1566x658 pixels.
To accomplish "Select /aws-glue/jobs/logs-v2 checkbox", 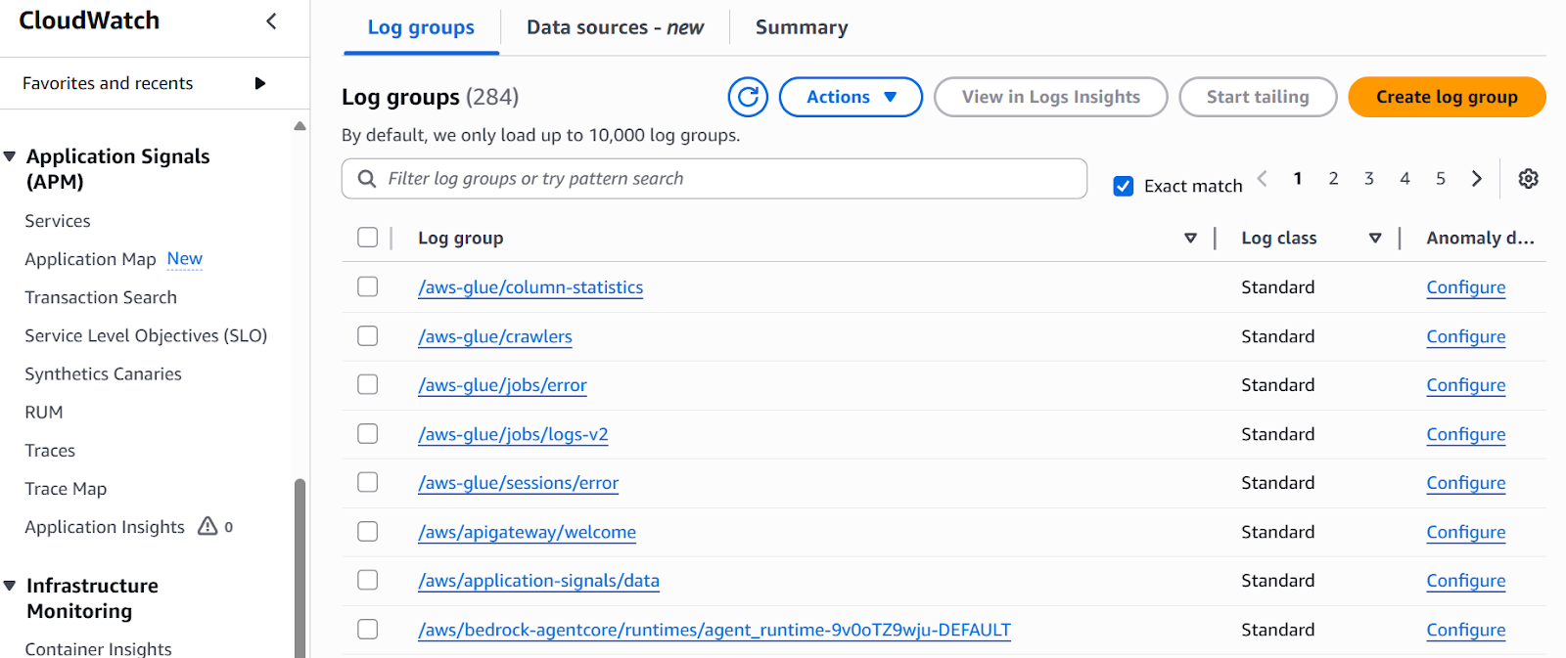I will pos(368,433).
